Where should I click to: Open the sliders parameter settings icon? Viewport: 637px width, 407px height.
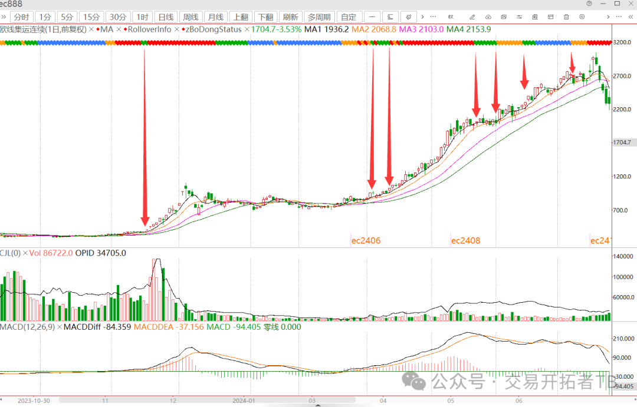click(520, 17)
